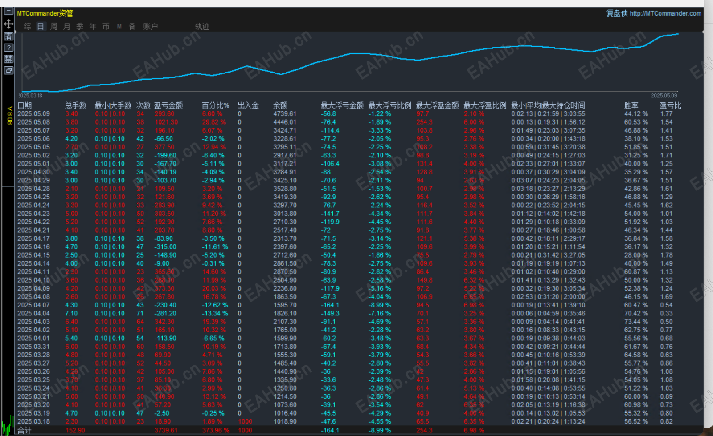Select the 币 currency tab
The width and height of the screenshot is (713, 436).
coord(106,27)
